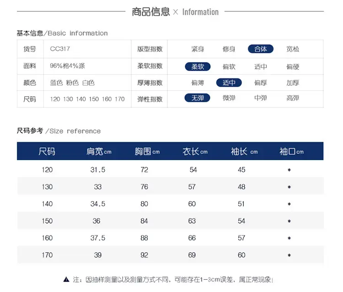This screenshot has height=292, width=343.
Task: Choose the 加厚 extra thick option
Action: 293,83
